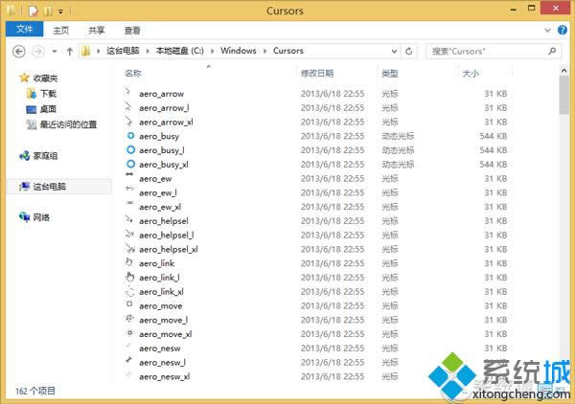Click 本地磁盘 (C:) in the address bar
The width and height of the screenshot is (575, 404).
point(180,51)
